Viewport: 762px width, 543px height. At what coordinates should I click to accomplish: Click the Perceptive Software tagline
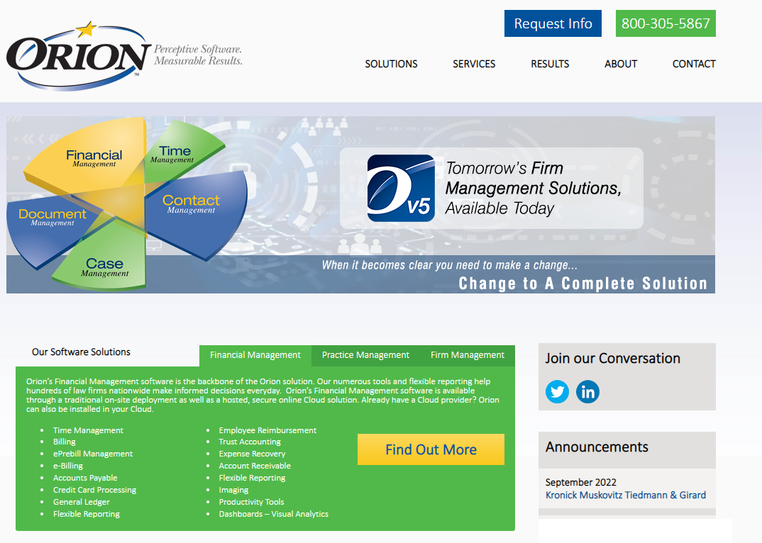point(198,55)
